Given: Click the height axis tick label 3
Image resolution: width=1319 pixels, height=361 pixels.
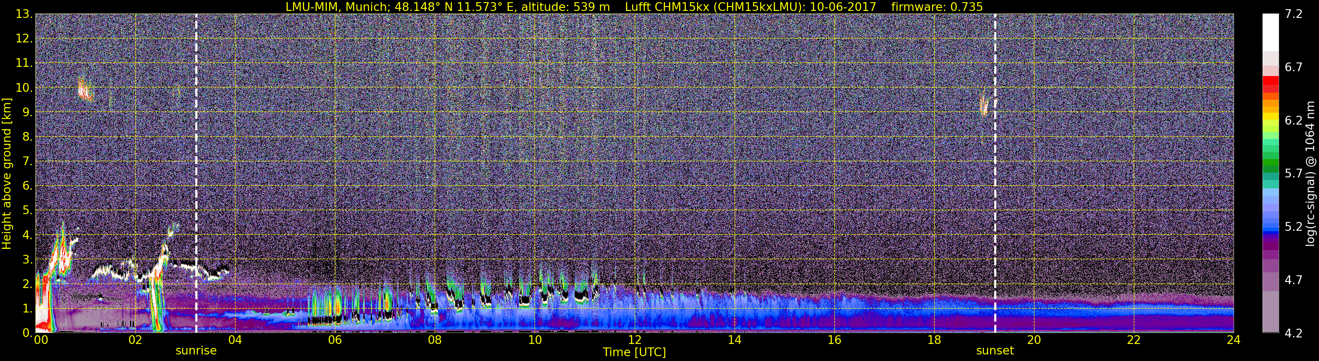Looking at the screenshot, I should coord(27,260).
